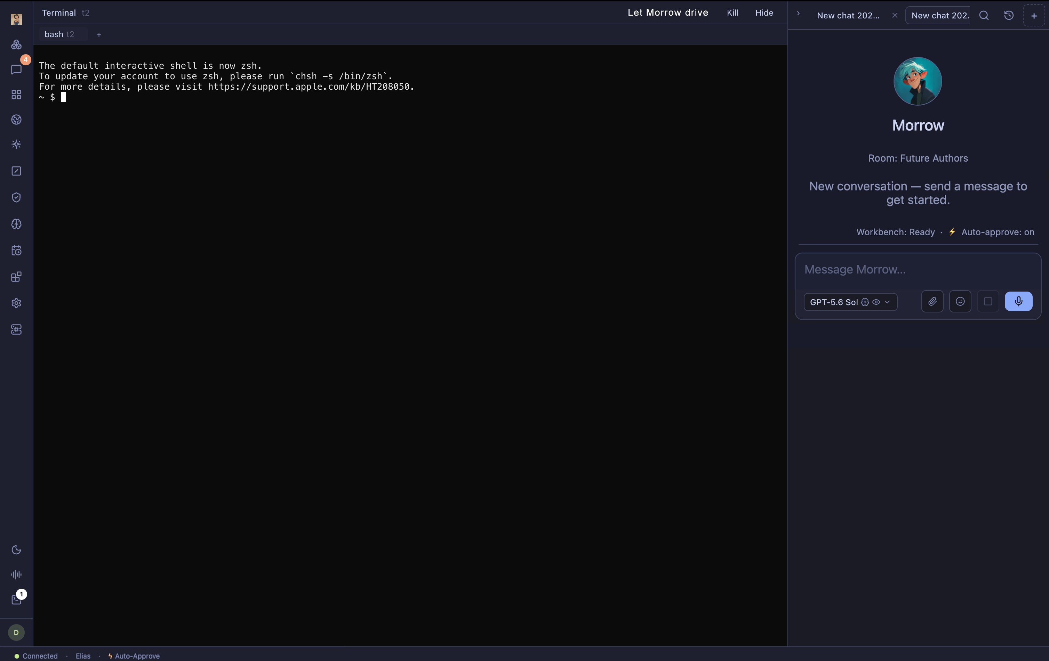Select the bash t2 terminal tab
Screen dimensions: 1049x661
pyautogui.click(x=64, y=34)
